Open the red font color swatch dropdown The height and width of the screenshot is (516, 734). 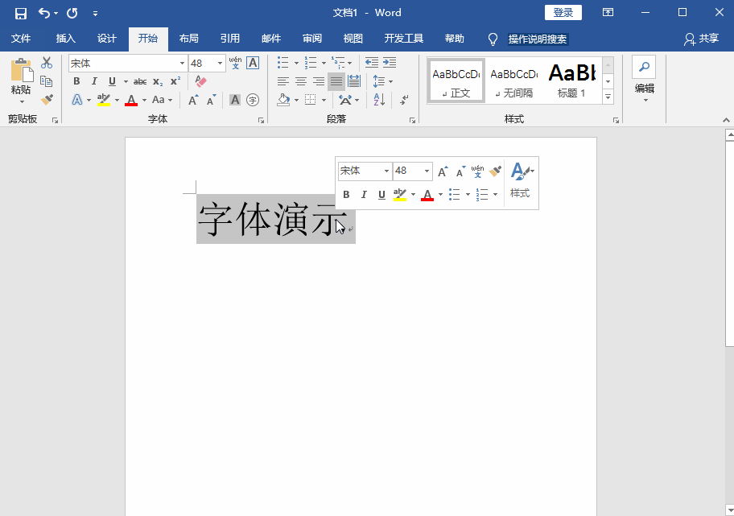pos(143,99)
